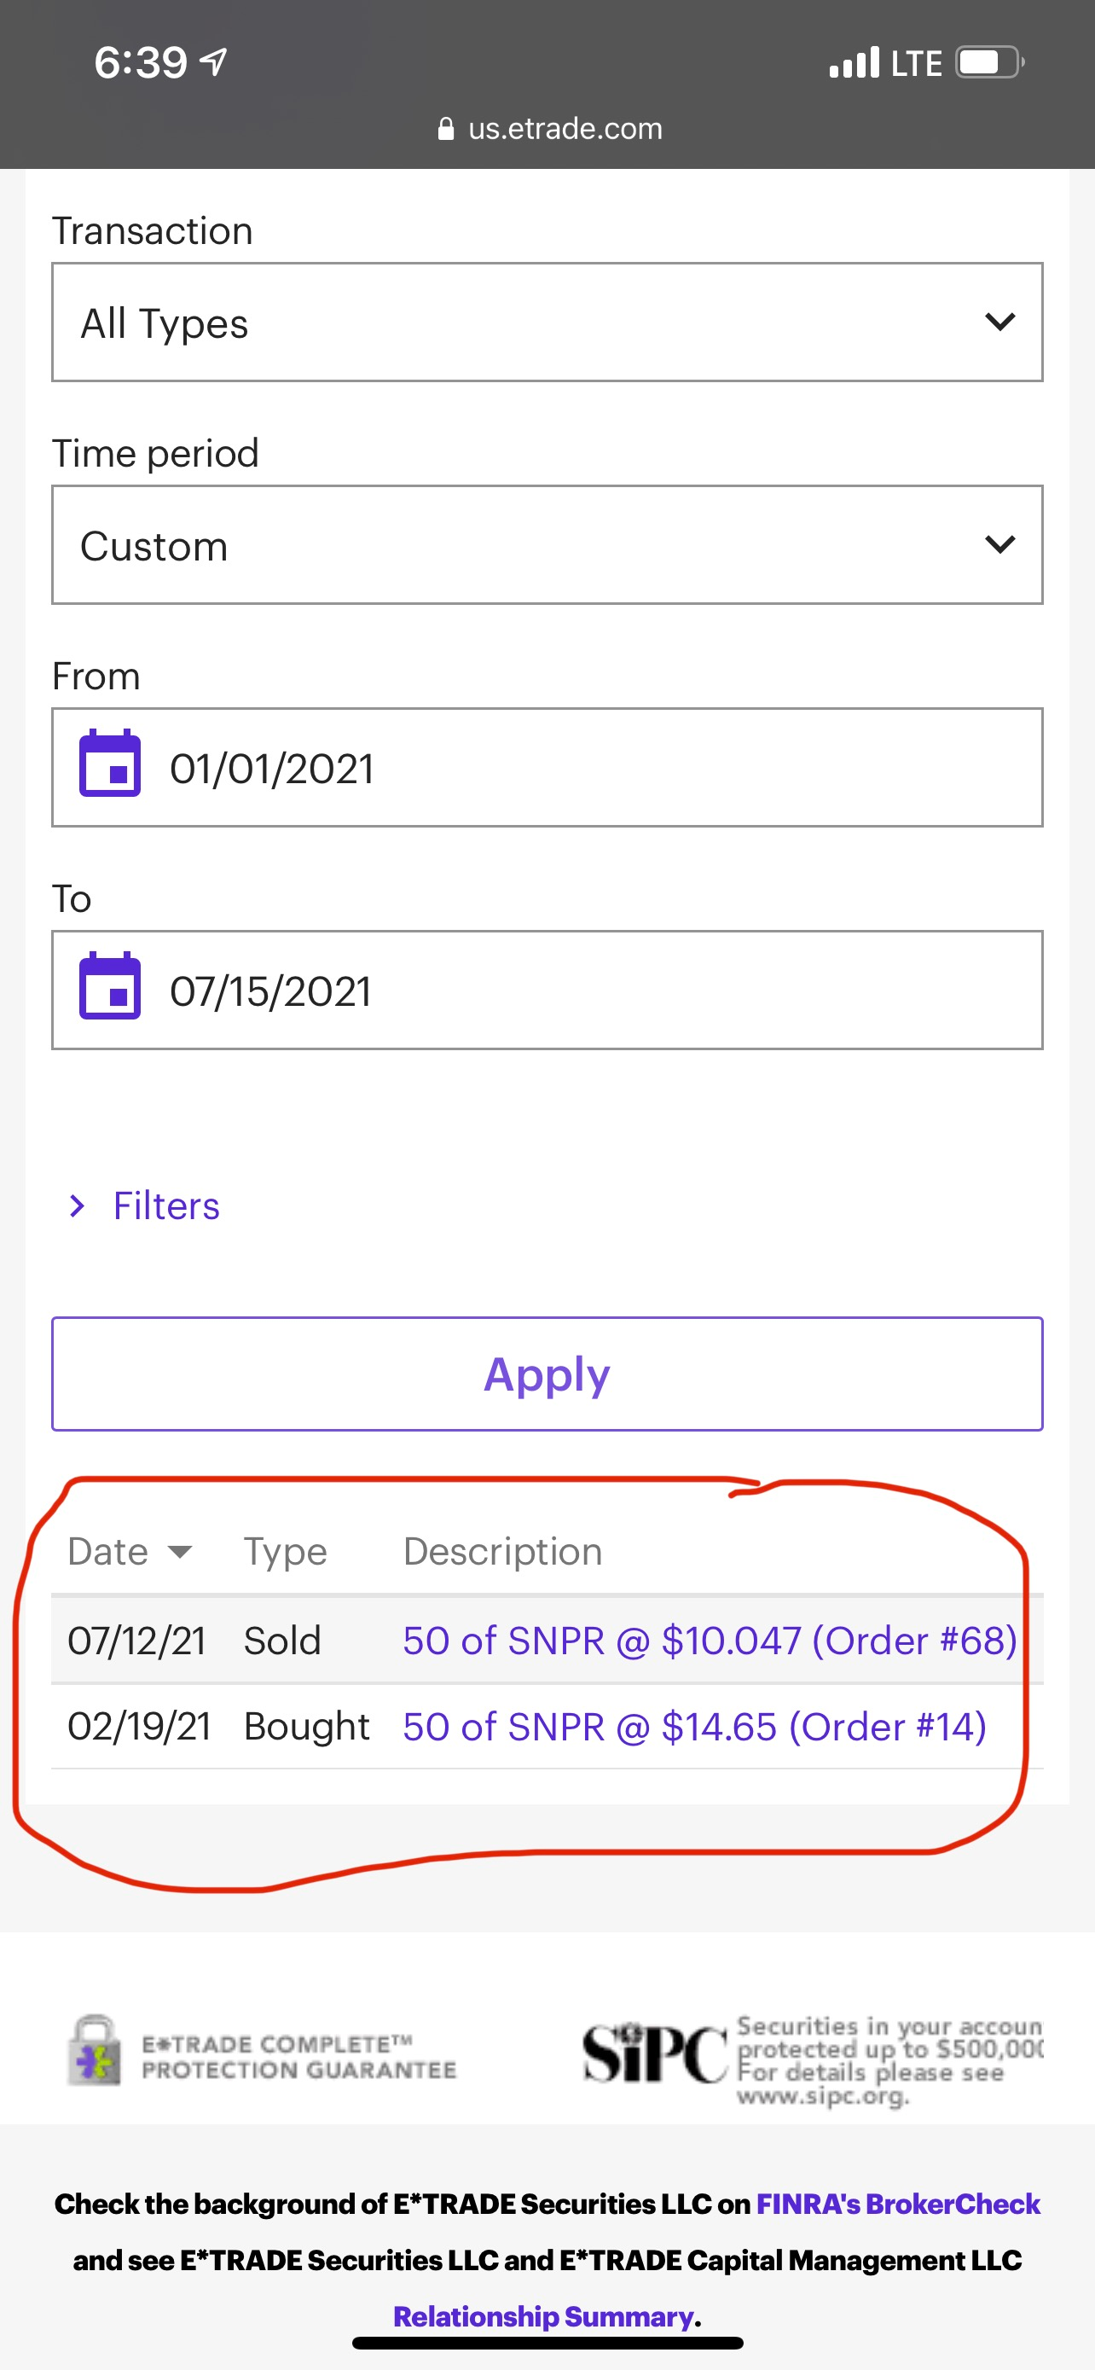The height and width of the screenshot is (2370, 1095).
Task: Open the Time period Custom dropdown
Action: coord(547,544)
